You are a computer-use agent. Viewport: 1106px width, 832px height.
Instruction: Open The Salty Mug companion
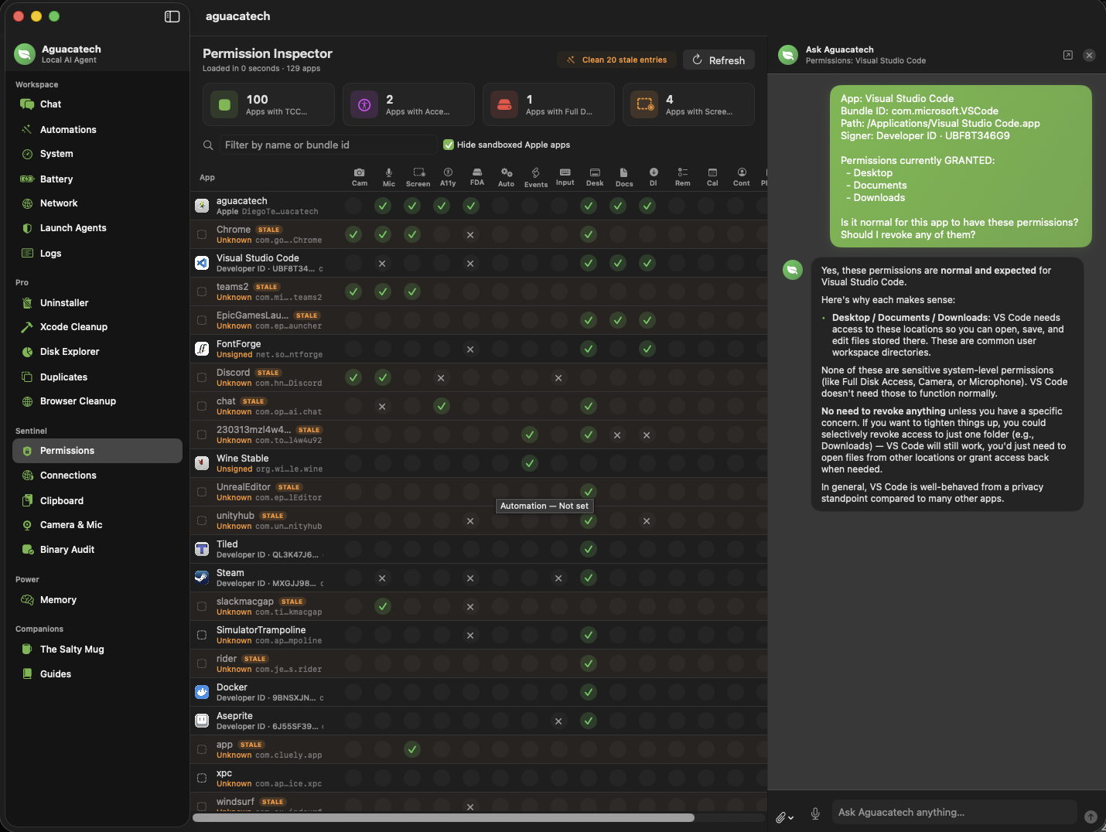coord(97,650)
